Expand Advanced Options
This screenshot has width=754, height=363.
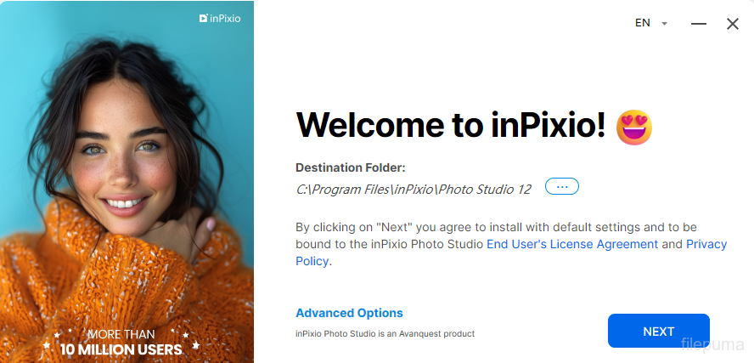(349, 313)
